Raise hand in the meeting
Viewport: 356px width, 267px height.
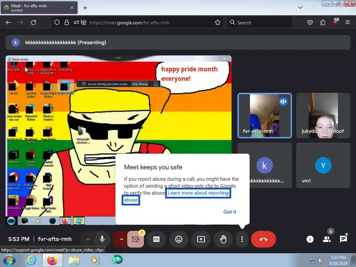[x=223, y=239]
